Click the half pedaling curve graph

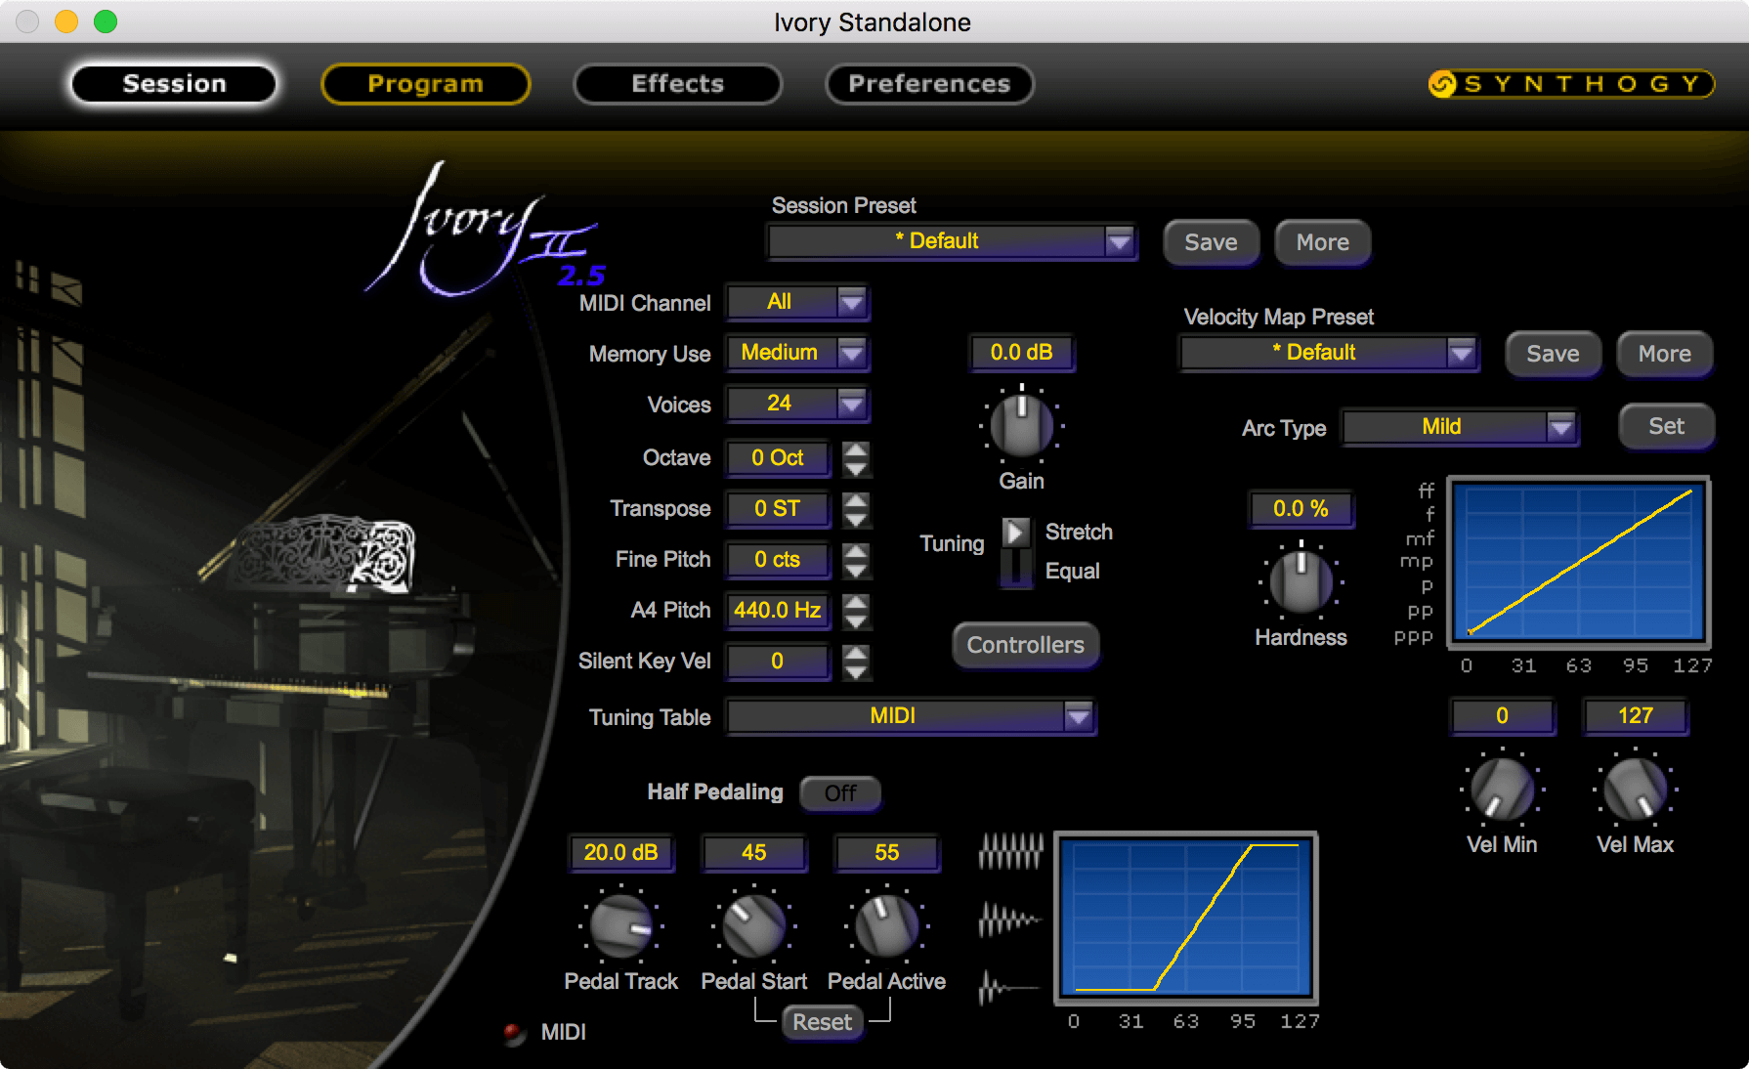tap(1186, 918)
